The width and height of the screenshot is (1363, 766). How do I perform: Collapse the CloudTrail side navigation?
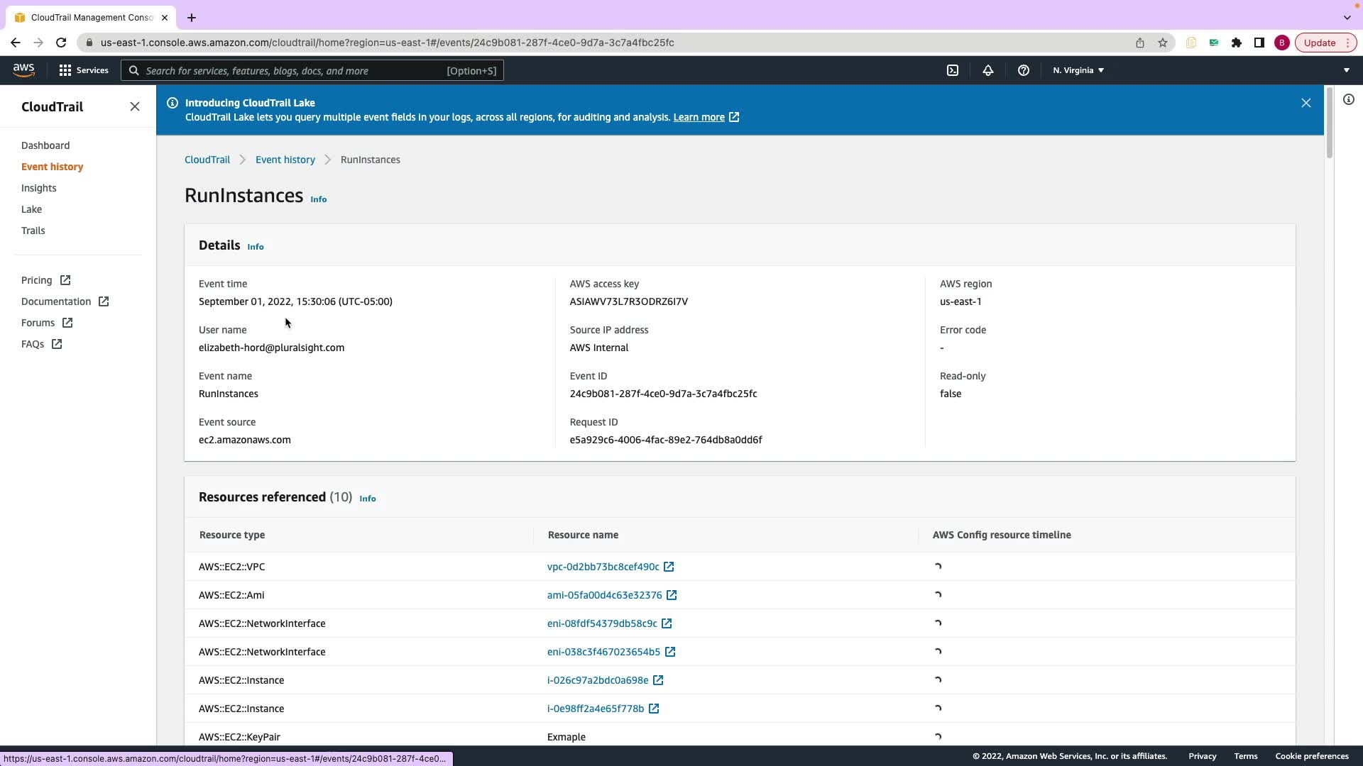[135, 106]
